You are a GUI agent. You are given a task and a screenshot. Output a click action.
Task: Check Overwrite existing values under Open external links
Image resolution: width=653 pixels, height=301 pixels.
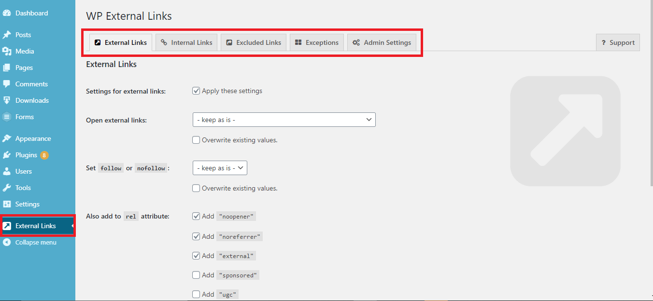(x=196, y=140)
